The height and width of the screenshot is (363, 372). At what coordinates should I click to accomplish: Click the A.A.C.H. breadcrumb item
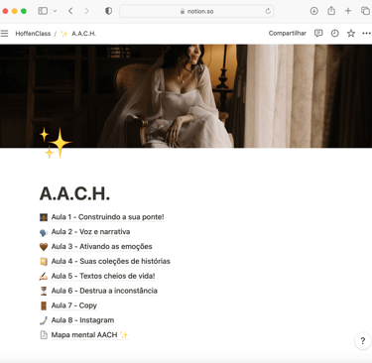[78, 34]
